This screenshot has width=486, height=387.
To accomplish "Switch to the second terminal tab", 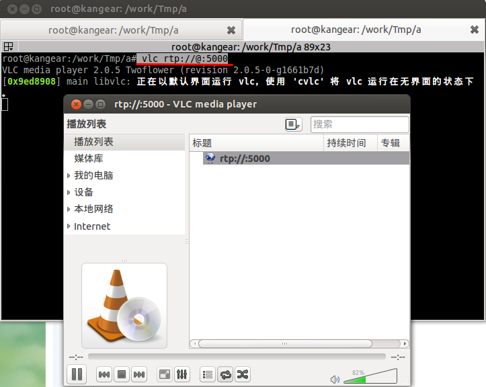I will (364, 30).
